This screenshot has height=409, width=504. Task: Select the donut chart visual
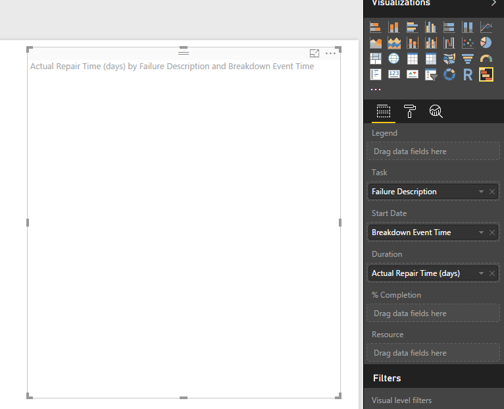pyautogui.click(x=449, y=74)
